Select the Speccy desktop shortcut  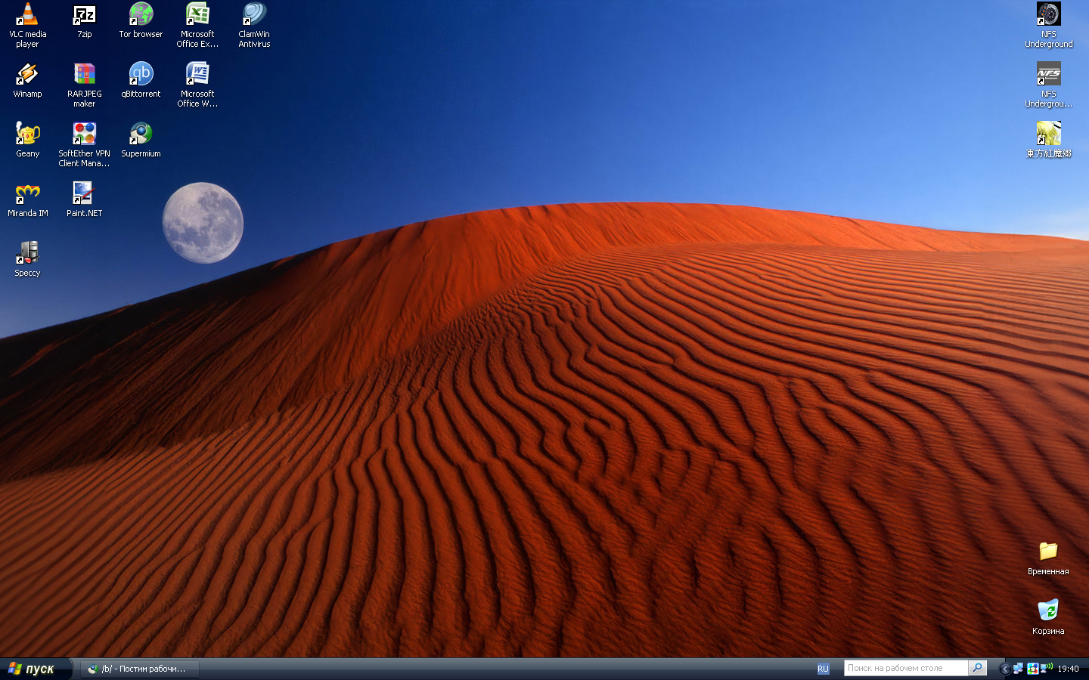click(x=27, y=259)
